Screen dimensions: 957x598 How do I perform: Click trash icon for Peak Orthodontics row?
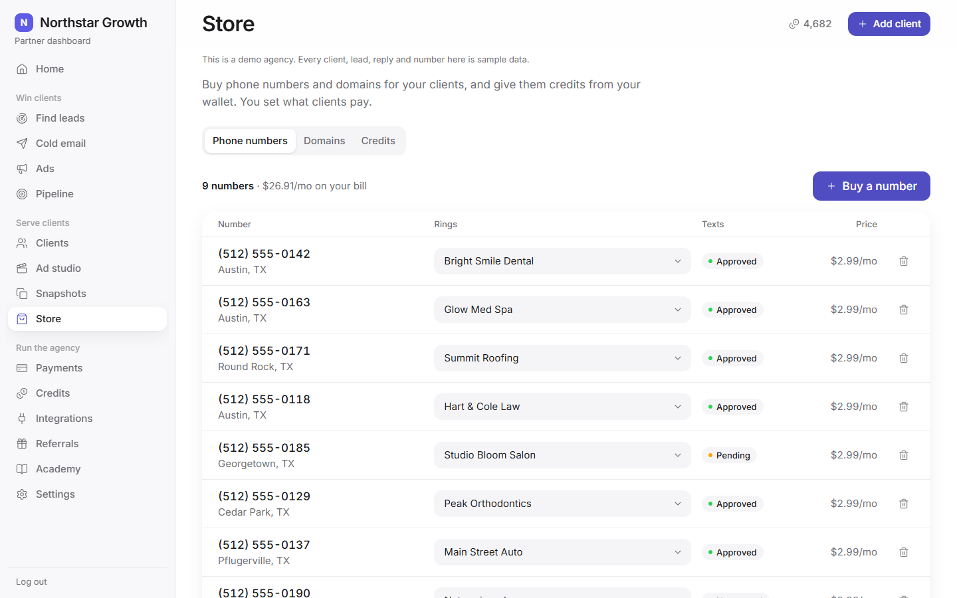[x=904, y=504]
